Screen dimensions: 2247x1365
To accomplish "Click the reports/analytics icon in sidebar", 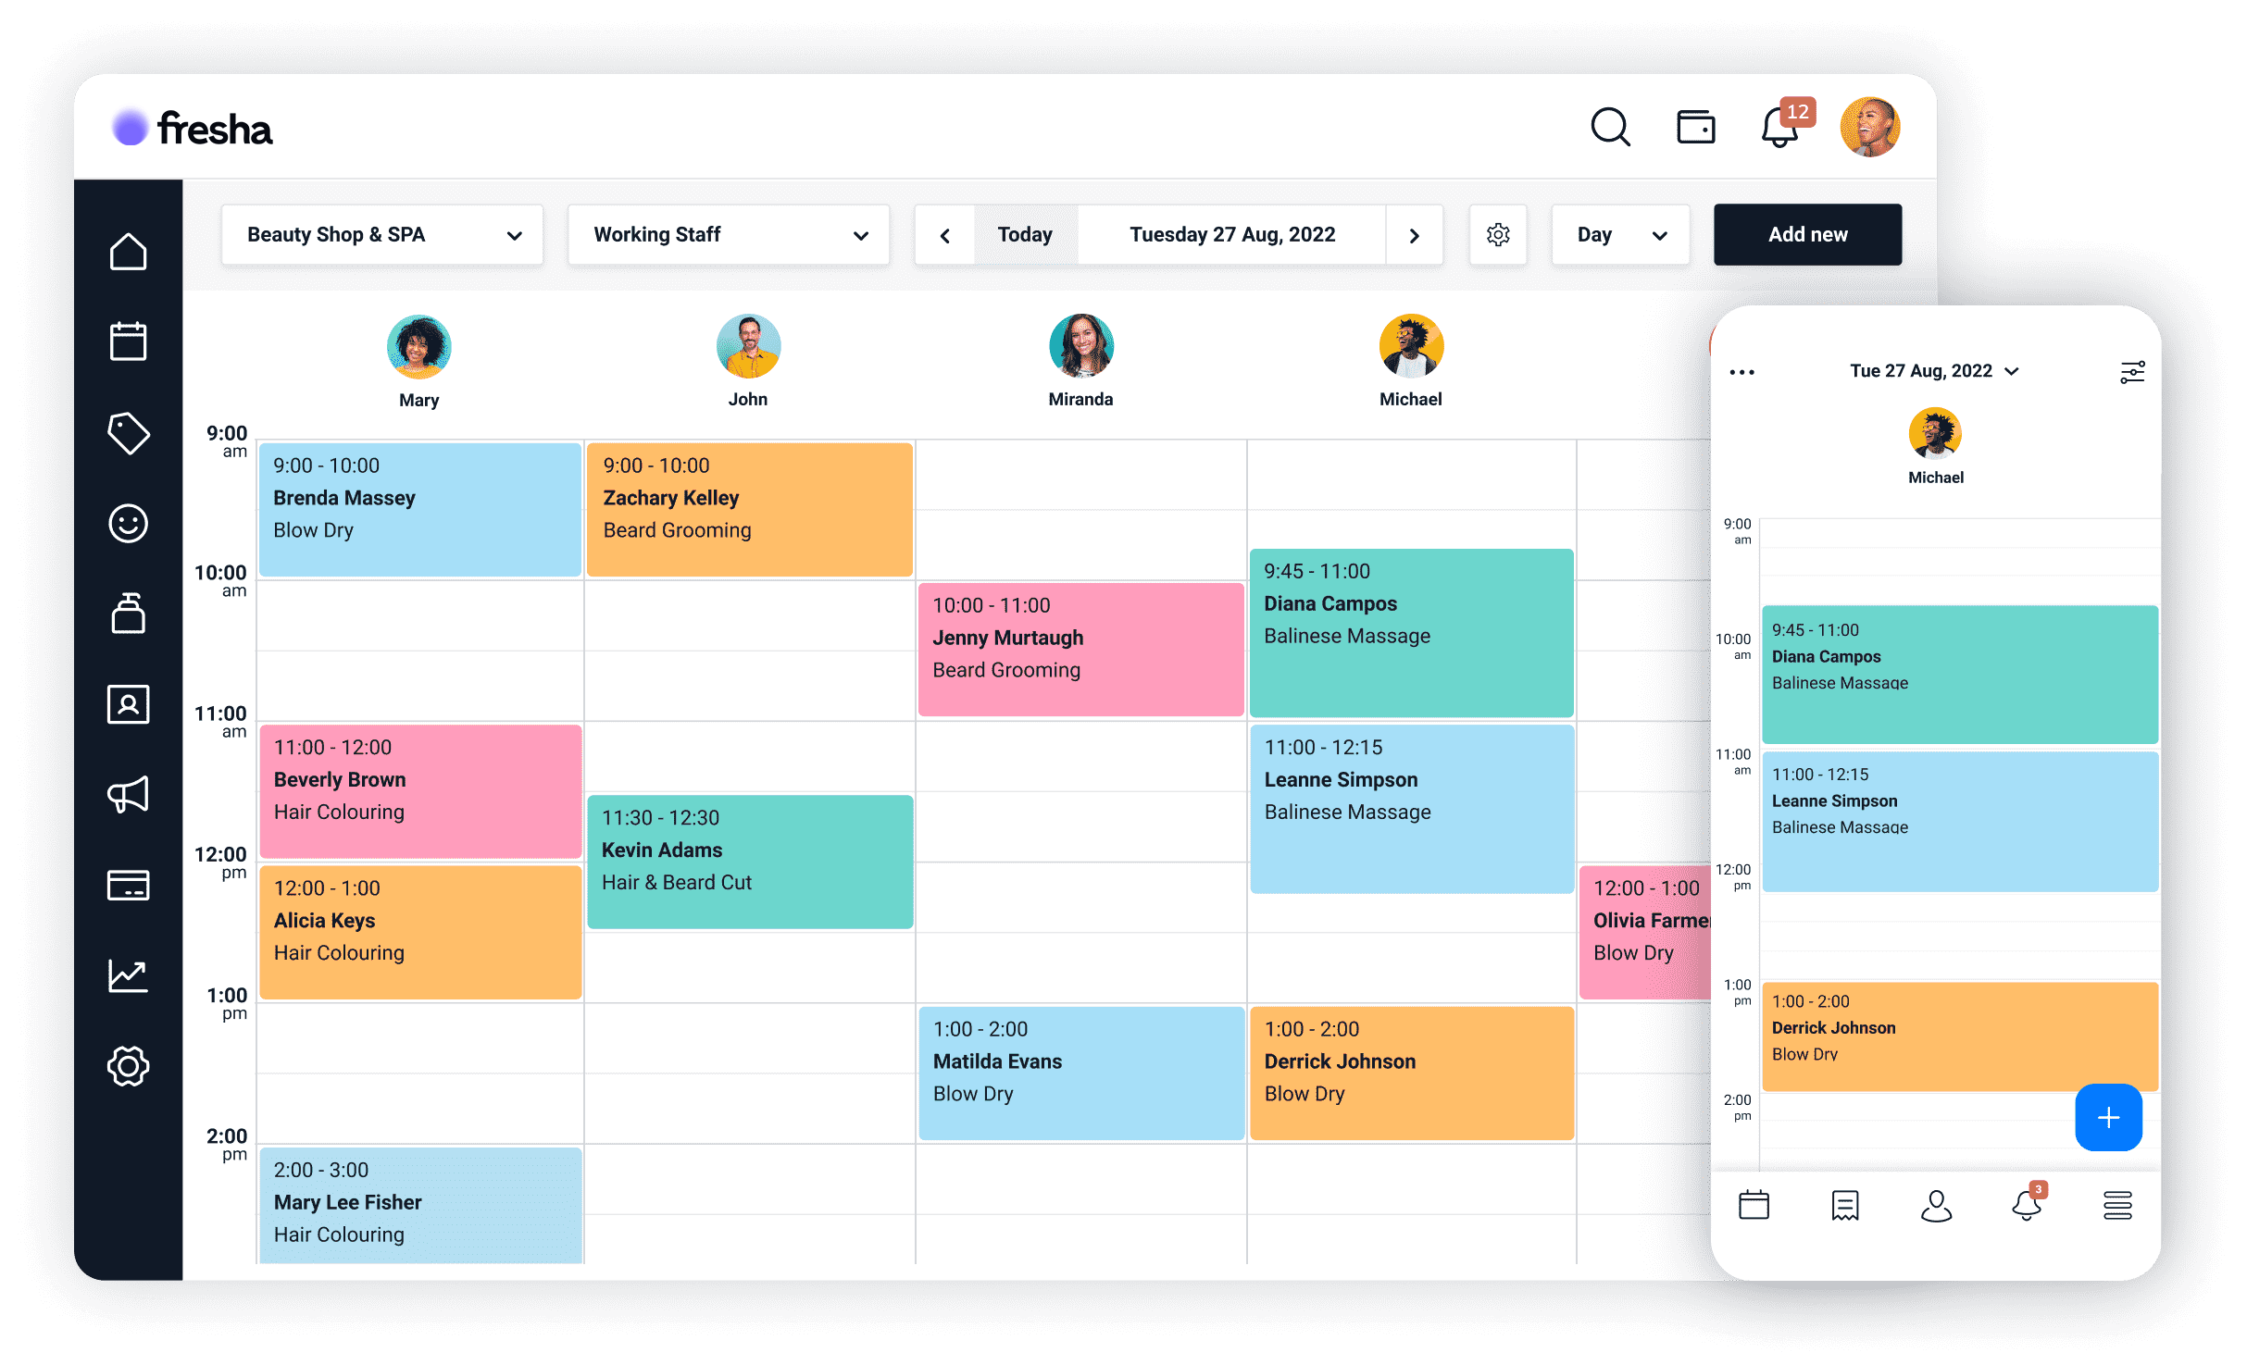I will coord(127,974).
